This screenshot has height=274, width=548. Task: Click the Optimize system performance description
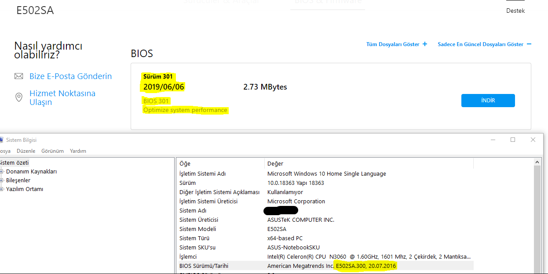tap(185, 110)
